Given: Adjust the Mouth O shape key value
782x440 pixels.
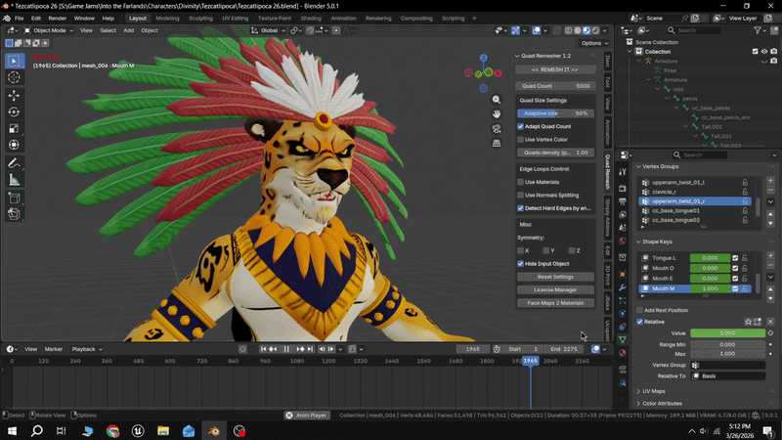Looking at the screenshot, I should pos(710,268).
